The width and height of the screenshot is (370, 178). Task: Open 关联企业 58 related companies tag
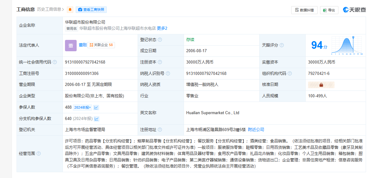tap(101, 45)
